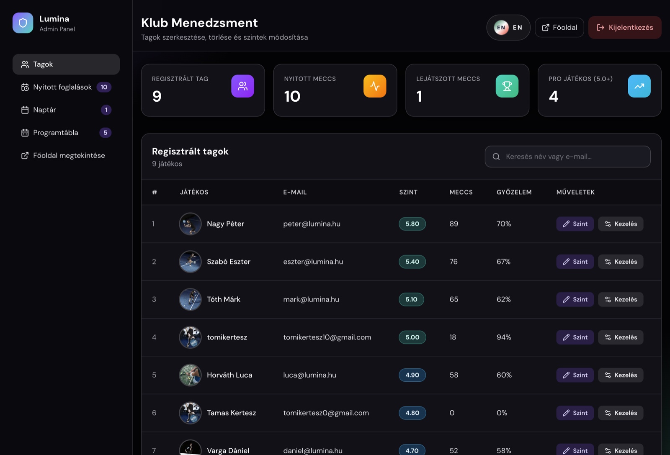670x455 pixels.
Task: Click the Lumina shield logo icon
Action: pos(23,23)
